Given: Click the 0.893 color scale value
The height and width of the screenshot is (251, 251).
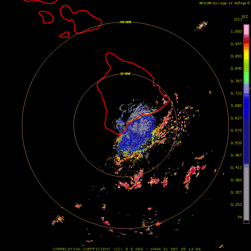Looking at the screenshot, I should (236, 56).
